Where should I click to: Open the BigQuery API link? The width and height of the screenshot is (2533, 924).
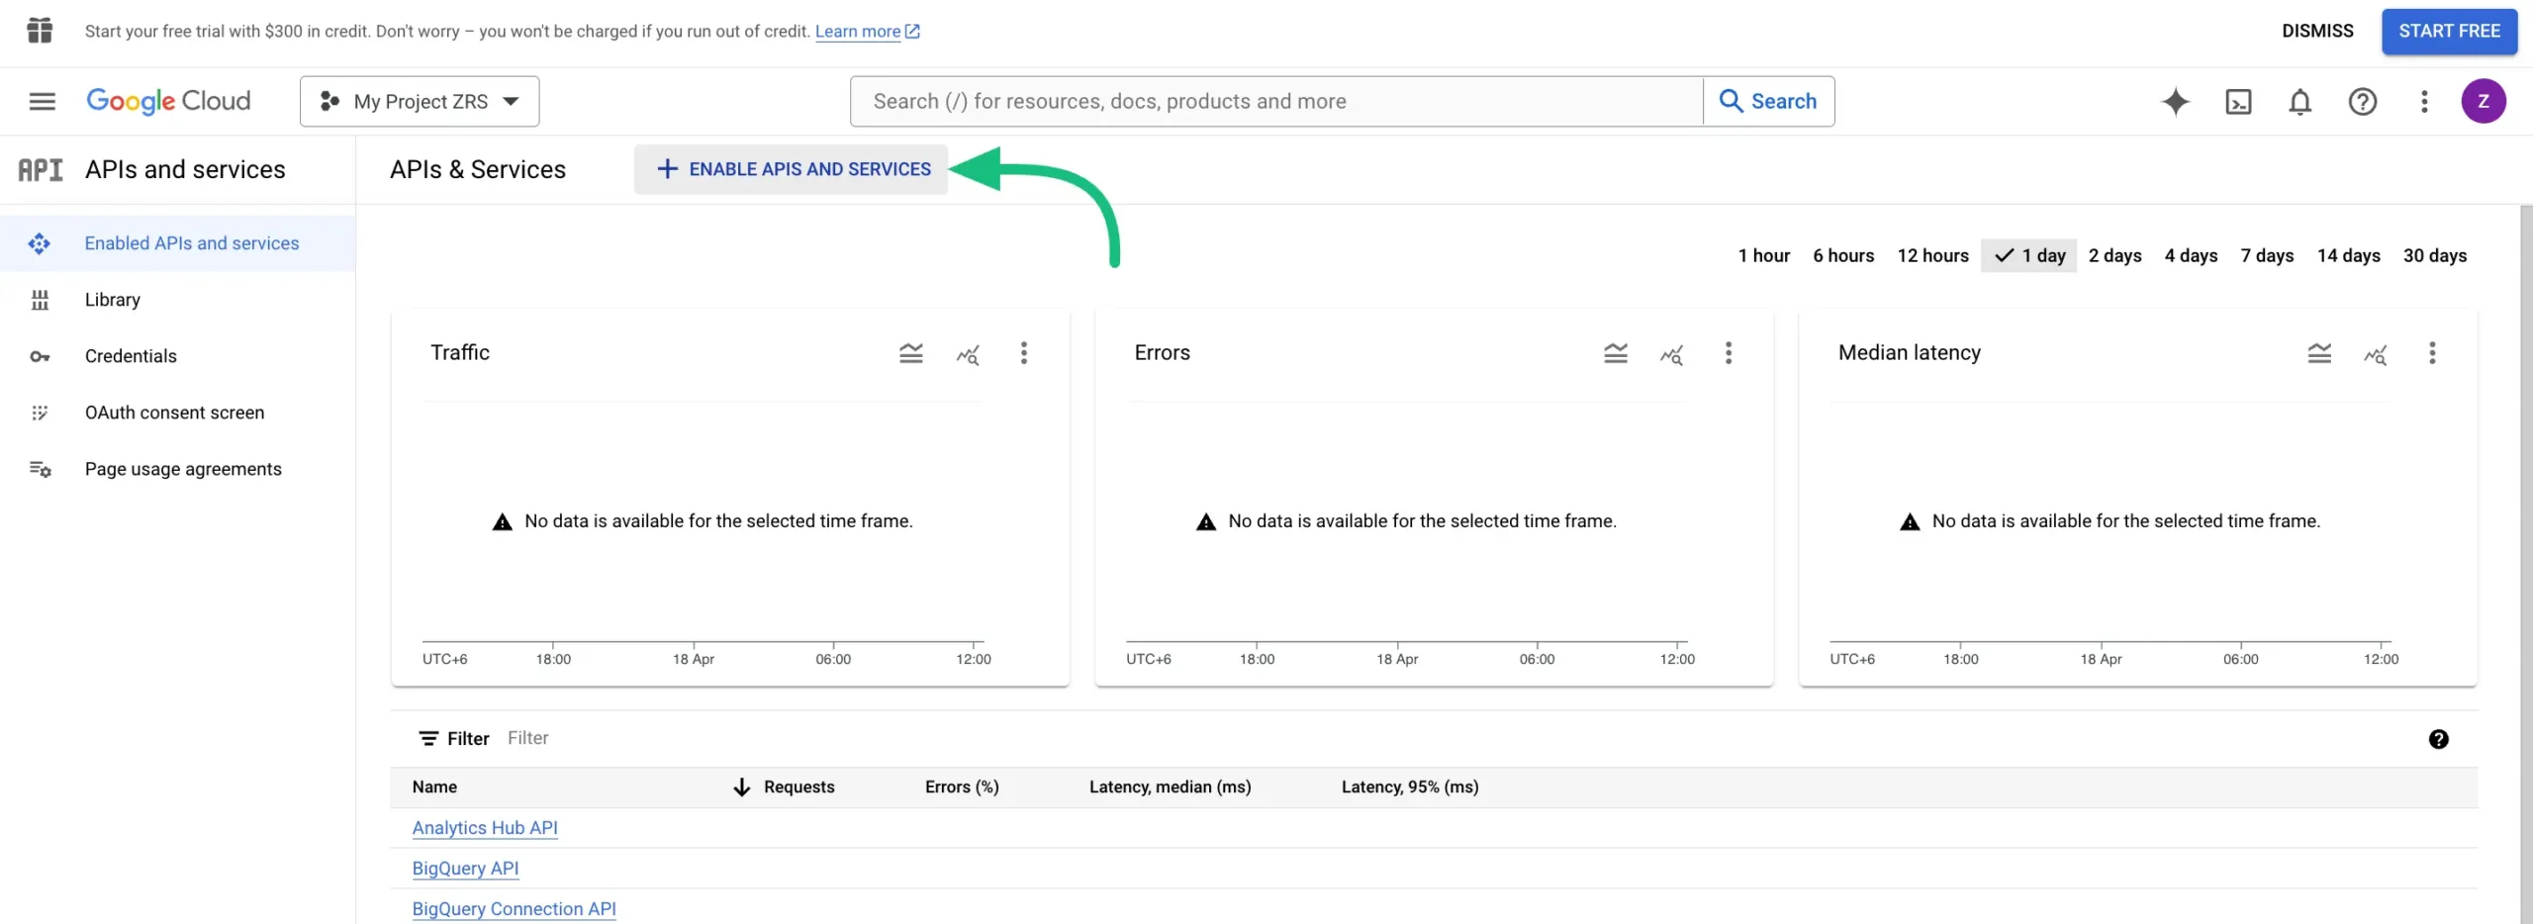pos(465,868)
